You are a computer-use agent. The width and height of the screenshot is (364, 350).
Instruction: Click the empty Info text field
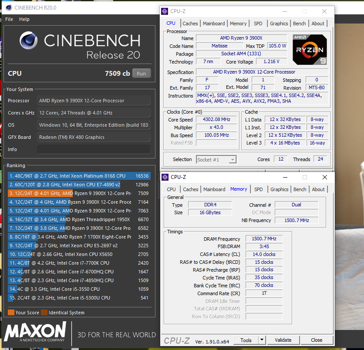click(x=94, y=149)
